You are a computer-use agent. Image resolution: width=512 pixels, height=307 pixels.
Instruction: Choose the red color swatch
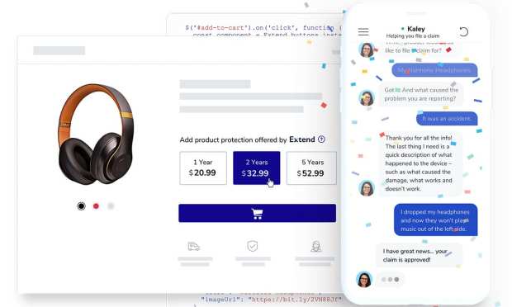pos(96,206)
